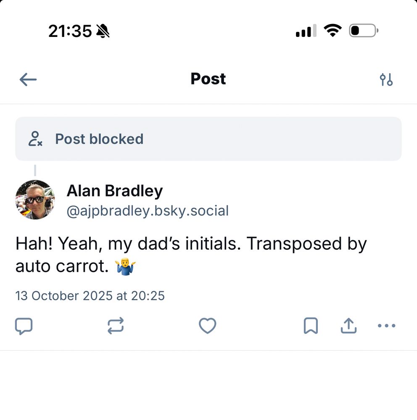Open thread preferences sliders icon

[x=386, y=79]
